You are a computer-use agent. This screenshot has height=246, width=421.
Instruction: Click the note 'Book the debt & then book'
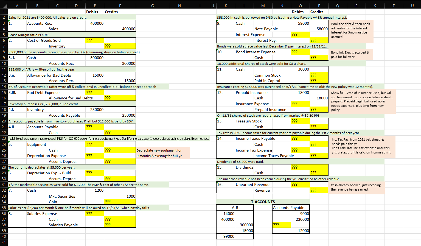pos(350,24)
